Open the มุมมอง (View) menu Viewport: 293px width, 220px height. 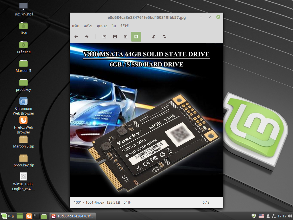(x=102, y=26)
